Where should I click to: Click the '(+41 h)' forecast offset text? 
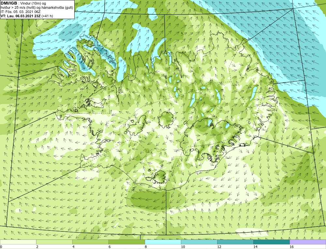pos(47,16)
